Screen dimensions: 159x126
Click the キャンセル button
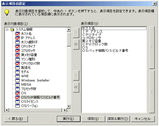pos(143,119)
